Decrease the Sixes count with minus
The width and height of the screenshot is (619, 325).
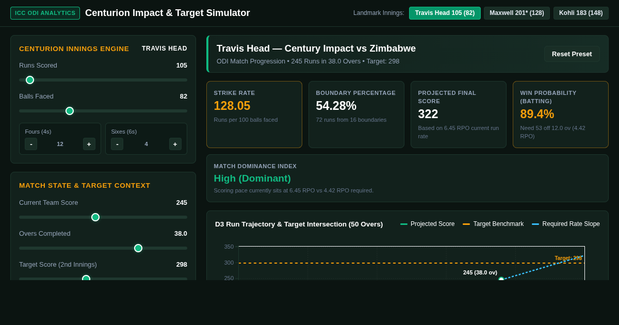tap(117, 144)
